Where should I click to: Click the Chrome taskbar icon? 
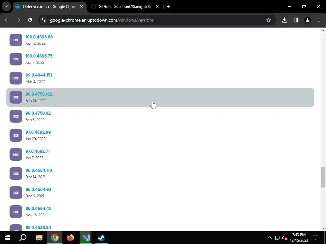55,238
